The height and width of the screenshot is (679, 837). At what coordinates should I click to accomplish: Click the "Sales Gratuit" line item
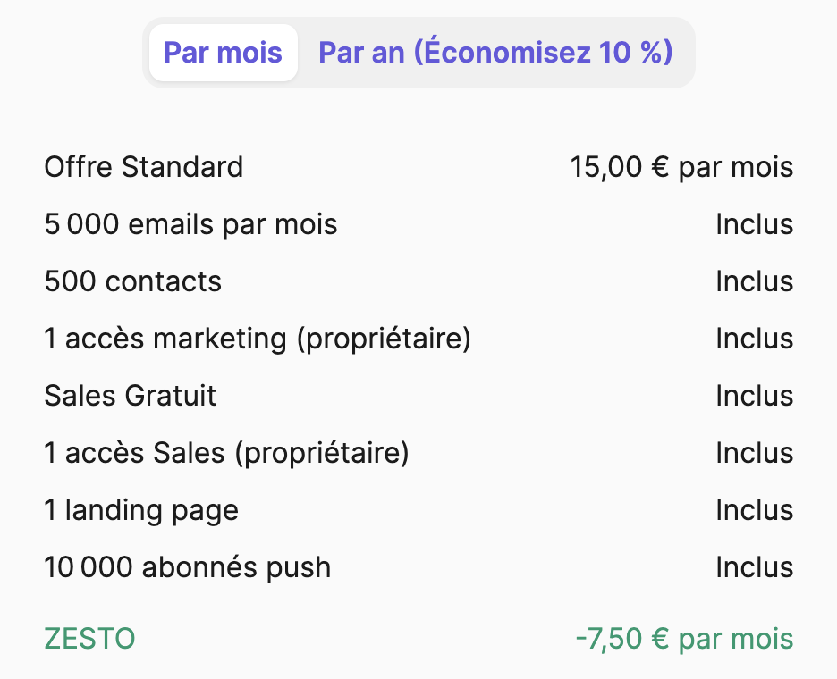130,396
